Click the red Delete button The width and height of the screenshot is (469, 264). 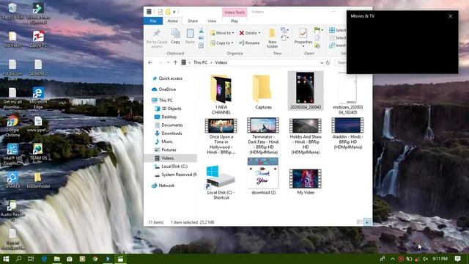pos(248,33)
